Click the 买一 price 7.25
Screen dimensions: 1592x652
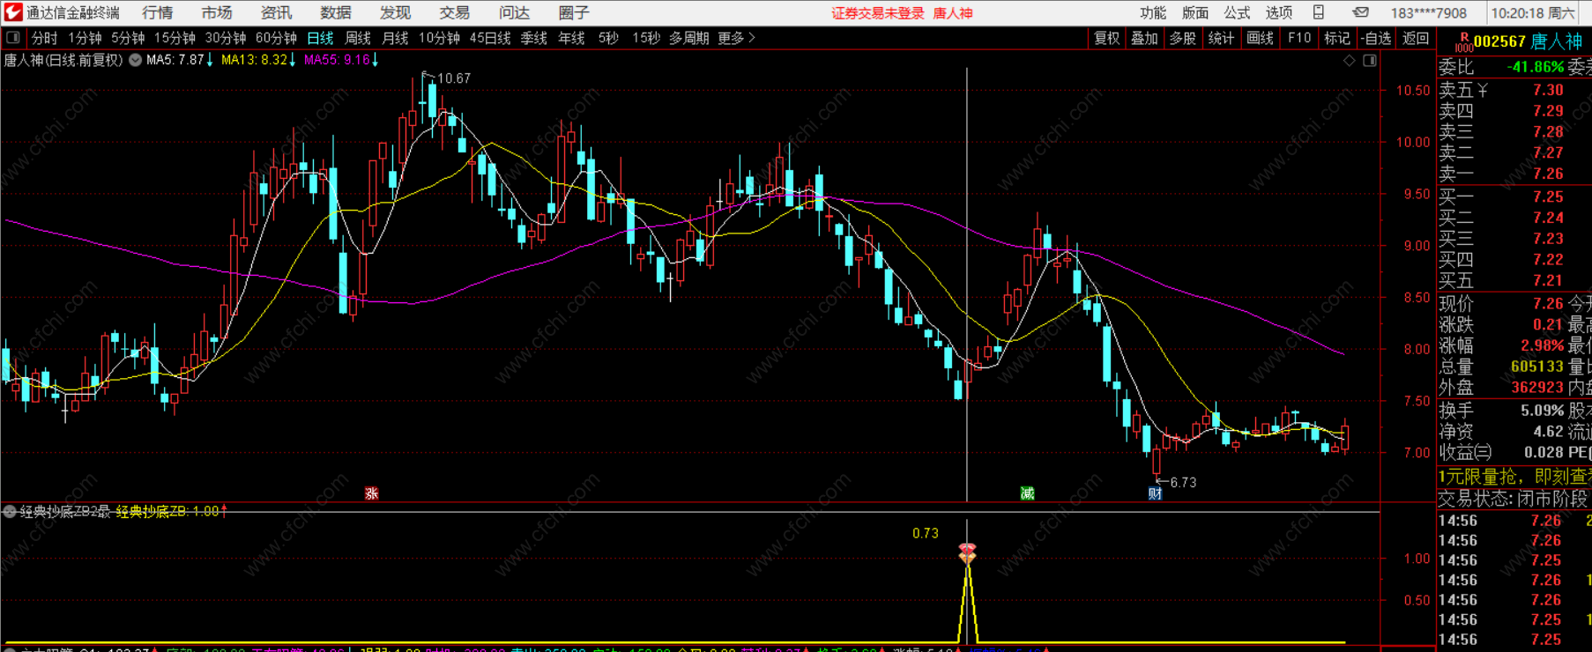click(x=1548, y=196)
